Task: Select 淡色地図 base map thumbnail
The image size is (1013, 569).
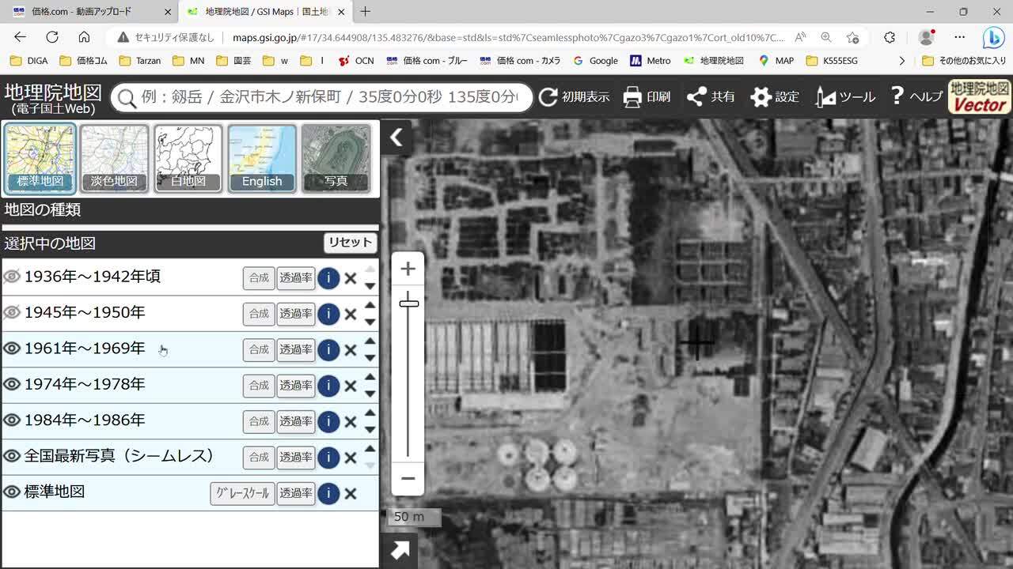Action: click(114, 159)
